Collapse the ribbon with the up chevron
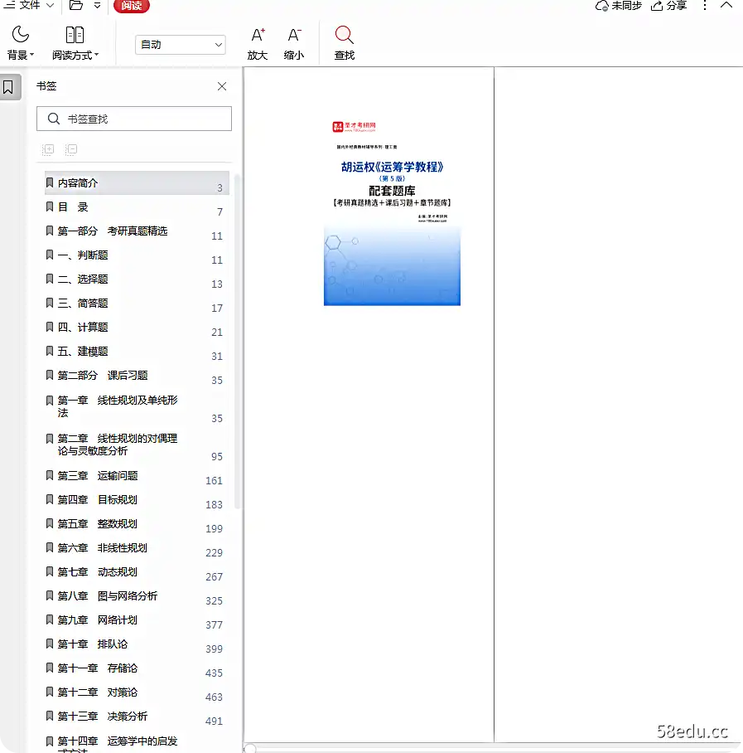Screen dimensions: 743x753 click(x=726, y=5)
